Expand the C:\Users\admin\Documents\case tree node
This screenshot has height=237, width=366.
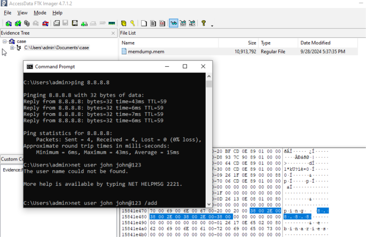[x=12, y=48]
